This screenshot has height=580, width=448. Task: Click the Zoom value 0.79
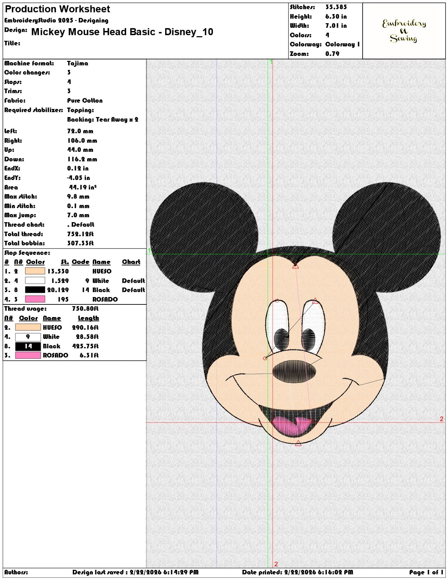point(332,54)
